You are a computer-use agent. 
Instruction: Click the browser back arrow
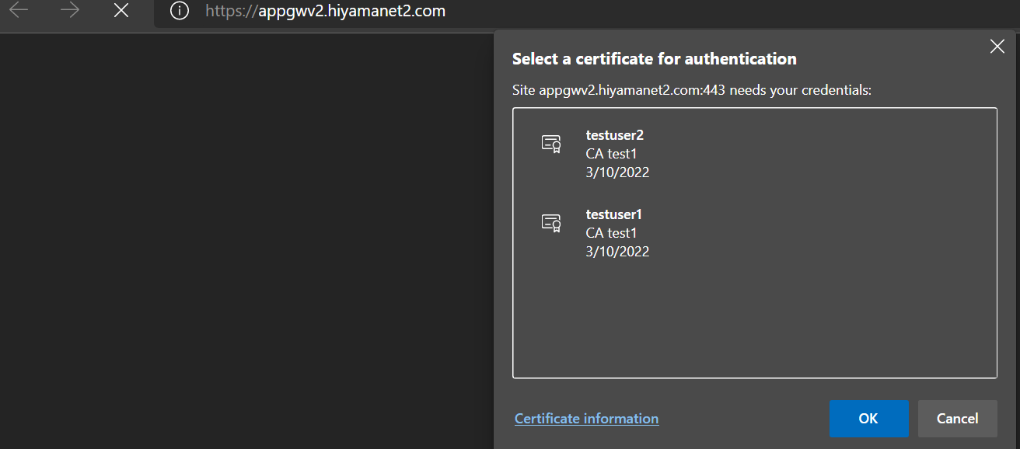[18, 11]
